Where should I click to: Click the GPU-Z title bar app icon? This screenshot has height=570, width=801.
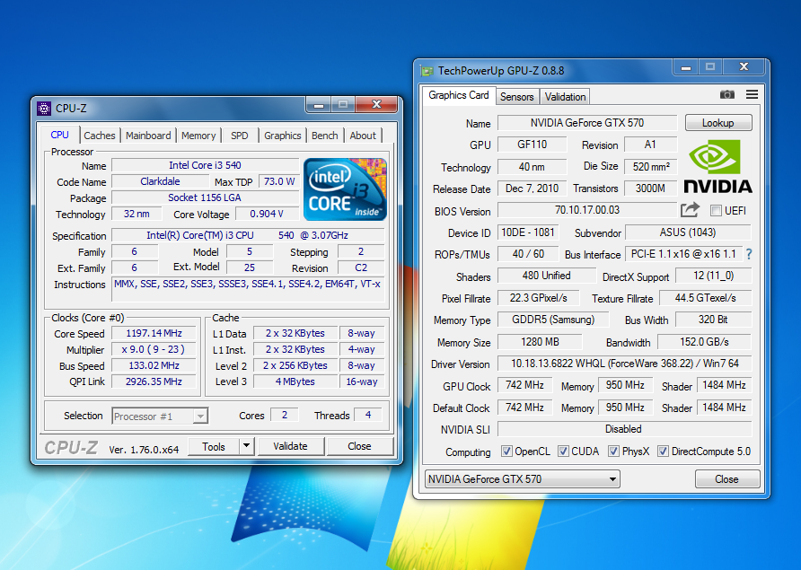pyautogui.click(x=427, y=71)
